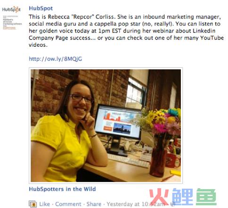The width and height of the screenshot is (228, 208).
Task: Click the blurry tagline text under HubSpot logo
Action: click(12, 22)
